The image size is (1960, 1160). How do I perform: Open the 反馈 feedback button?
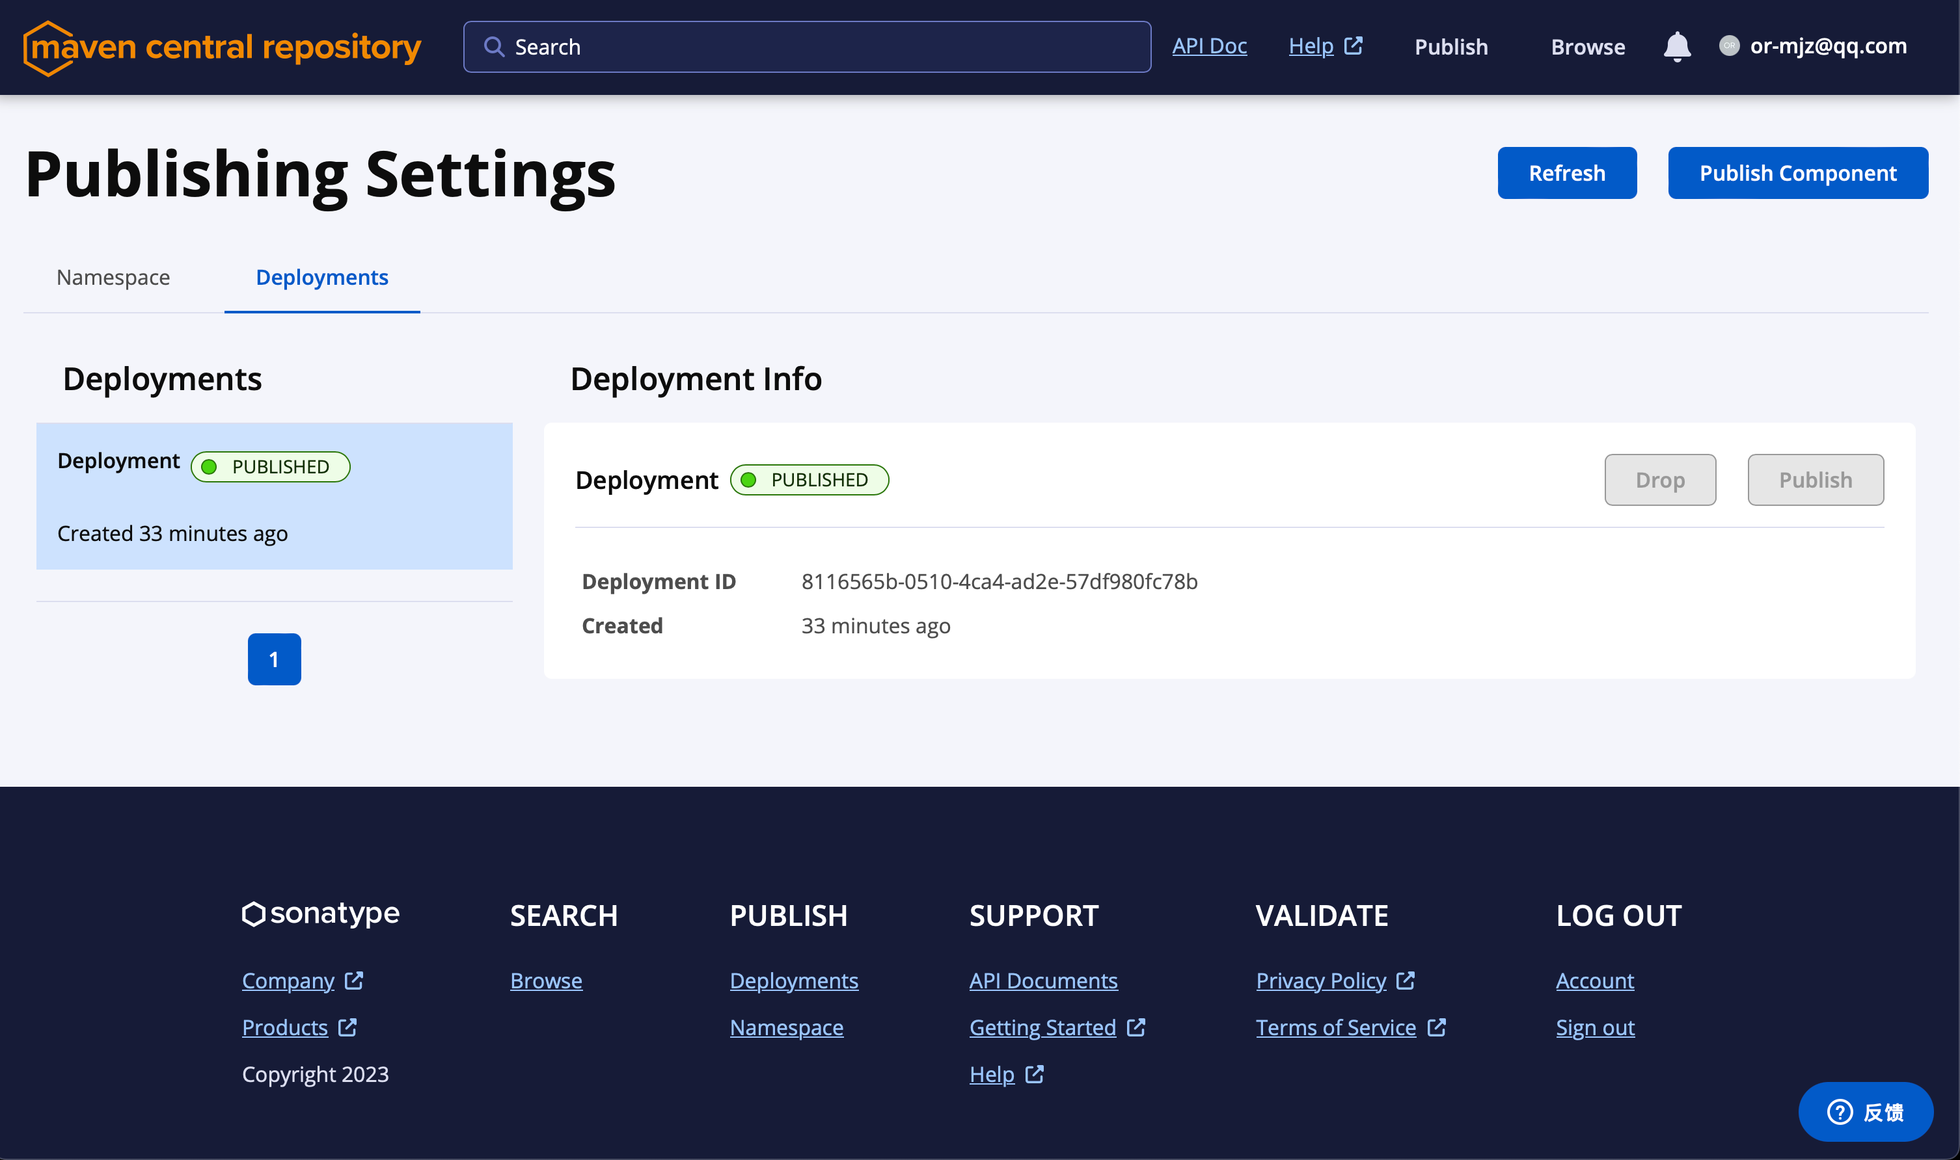(x=1866, y=1111)
